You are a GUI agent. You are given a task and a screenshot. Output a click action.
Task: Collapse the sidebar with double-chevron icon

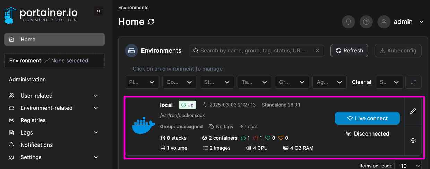pyautogui.click(x=98, y=11)
